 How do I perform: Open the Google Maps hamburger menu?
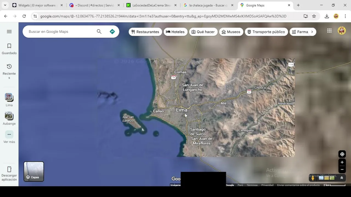pyautogui.click(x=9, y=31)
